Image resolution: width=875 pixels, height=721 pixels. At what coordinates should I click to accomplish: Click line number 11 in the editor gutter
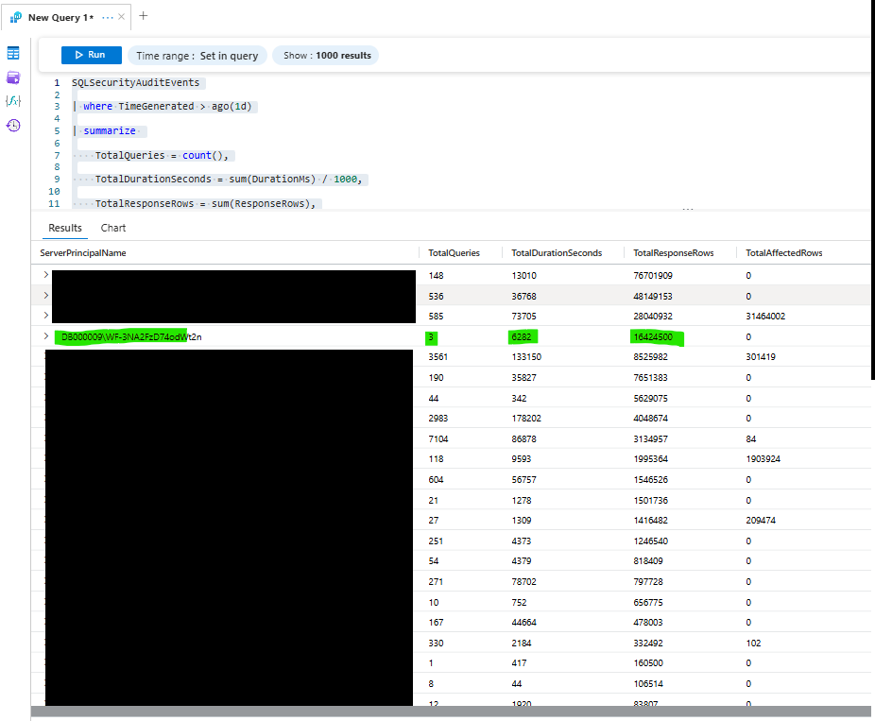click(x=54, y=204)
